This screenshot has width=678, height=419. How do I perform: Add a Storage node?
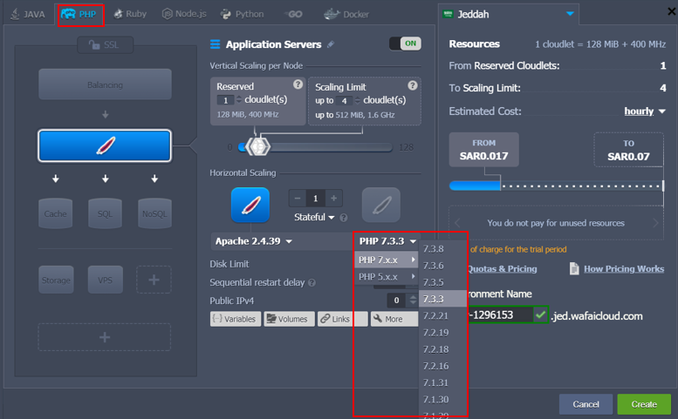[56, 280]
